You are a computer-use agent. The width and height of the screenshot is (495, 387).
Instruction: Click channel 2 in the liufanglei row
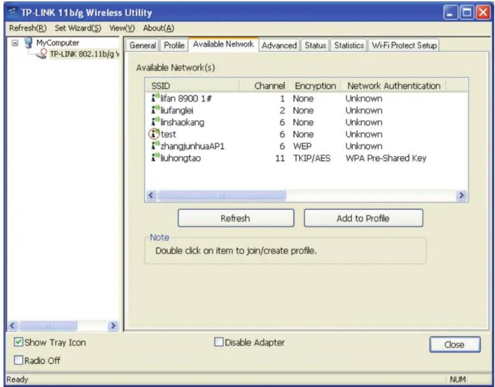click(x=282, y=111)
